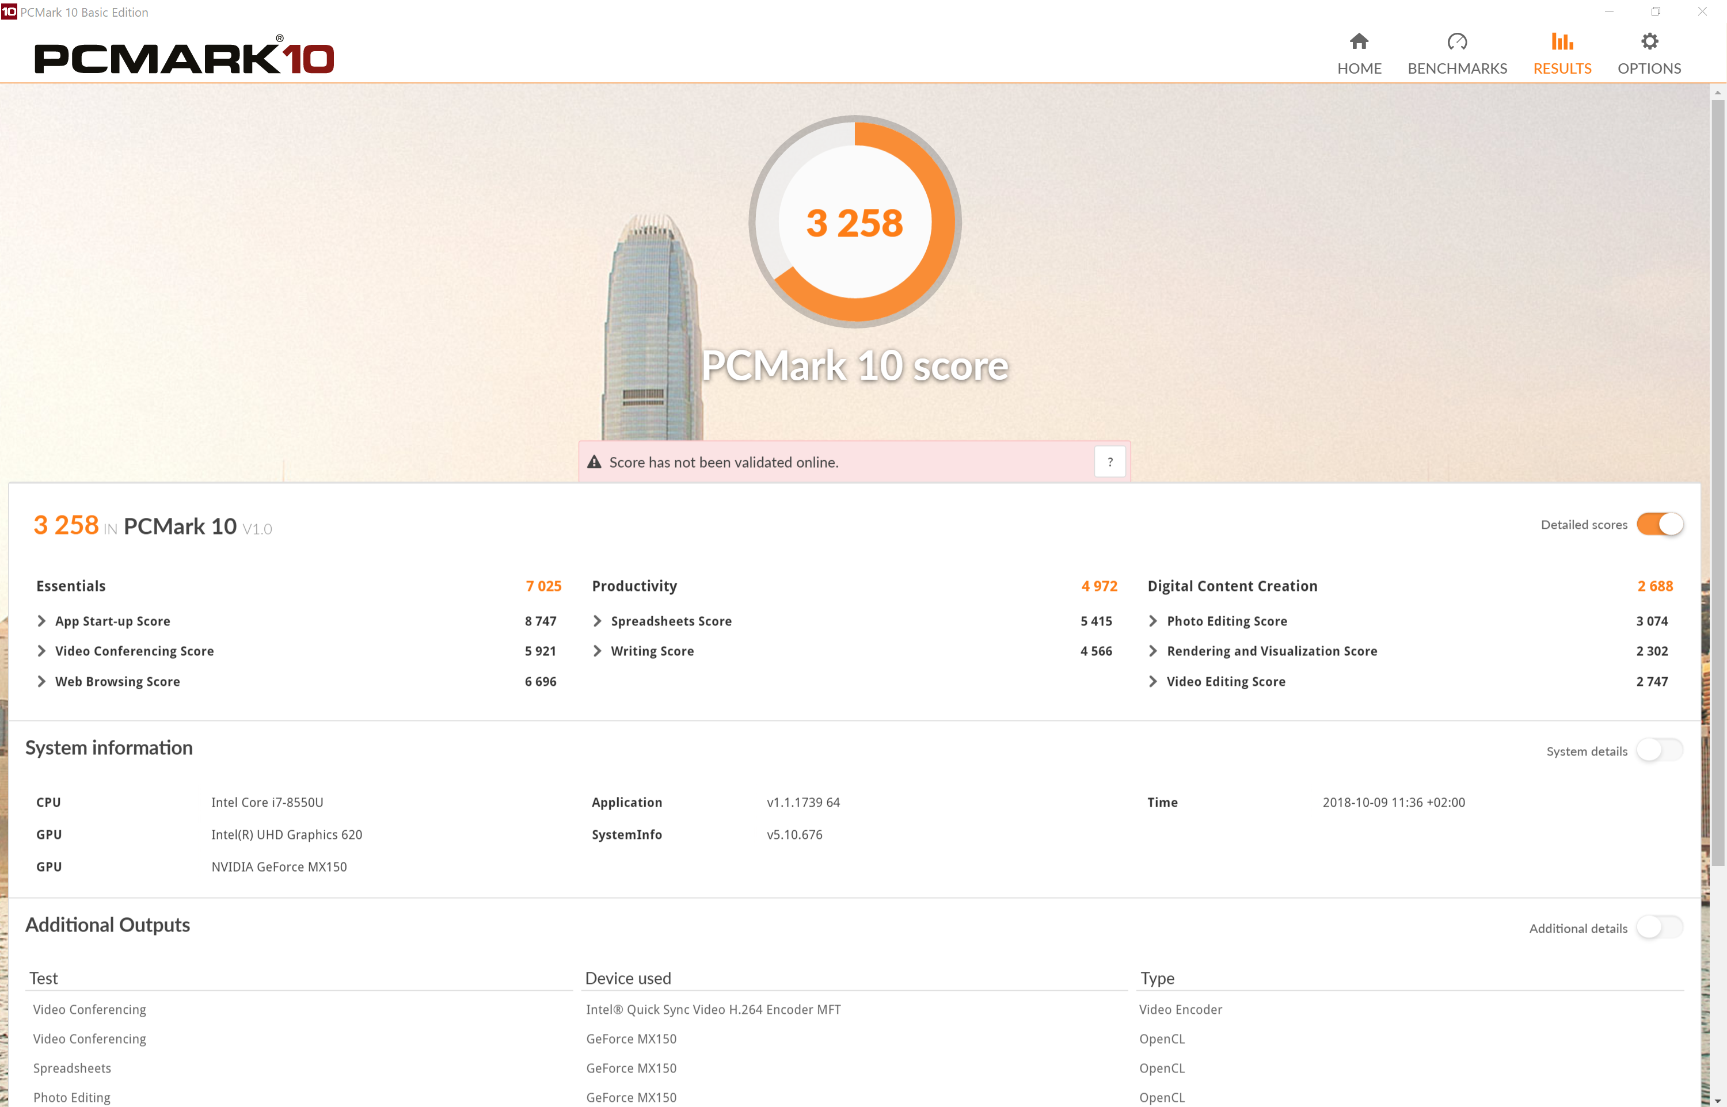1727x1107 pixels.
Task: Click the Test column header
Action: 44,978
